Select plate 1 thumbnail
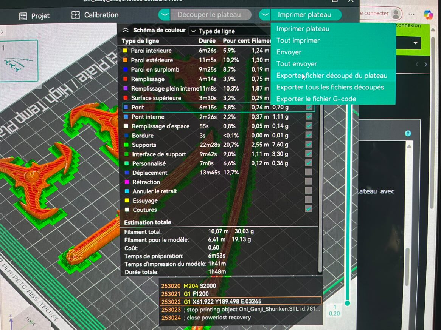This screenshot has width=441, height=330. 19,61
